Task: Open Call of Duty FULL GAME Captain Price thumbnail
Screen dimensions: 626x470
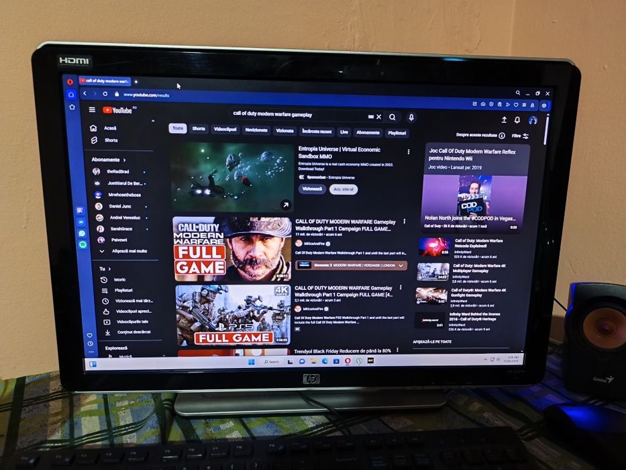Action: 232,248
